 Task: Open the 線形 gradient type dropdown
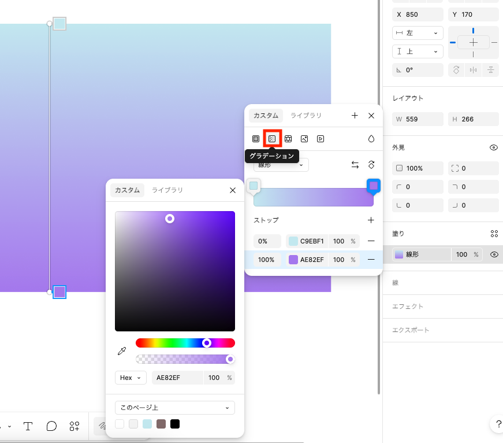[x=281, y=165]
